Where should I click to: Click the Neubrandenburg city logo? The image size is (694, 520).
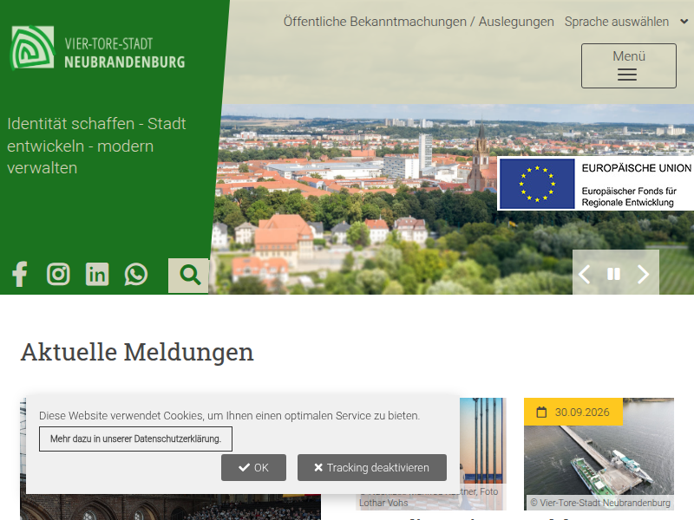pyautogui.click(x=98, y=48)
